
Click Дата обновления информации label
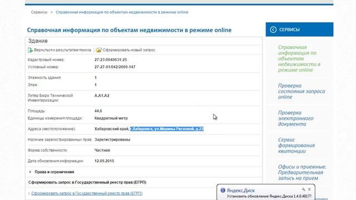tap(56, 161)
